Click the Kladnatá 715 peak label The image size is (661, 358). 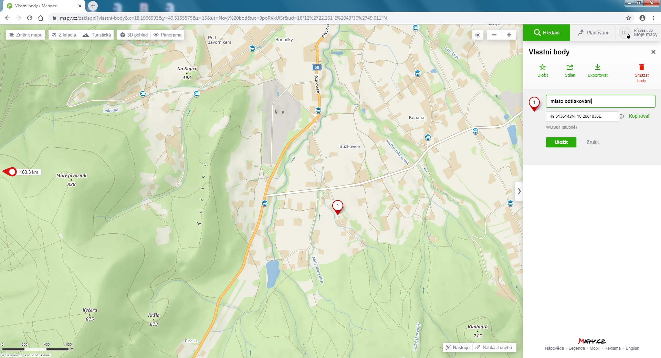coord(478,331)
